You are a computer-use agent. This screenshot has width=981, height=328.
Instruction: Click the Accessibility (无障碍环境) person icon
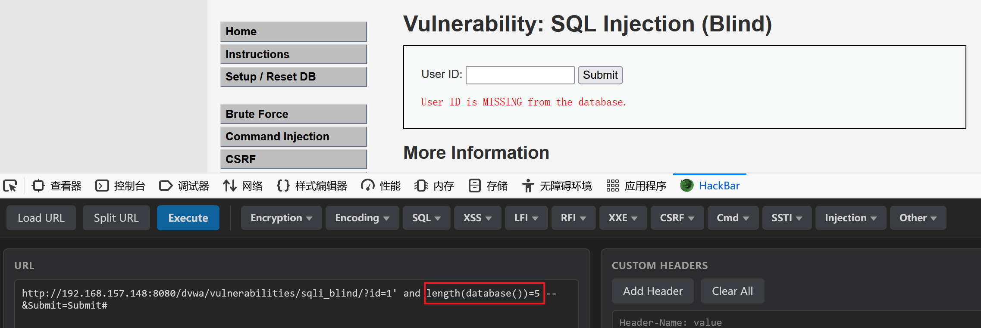pyautogui.click(x=528, y=186)
